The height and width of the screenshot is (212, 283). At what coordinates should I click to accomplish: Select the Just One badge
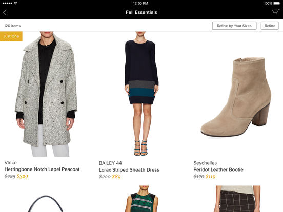(11, 36)
